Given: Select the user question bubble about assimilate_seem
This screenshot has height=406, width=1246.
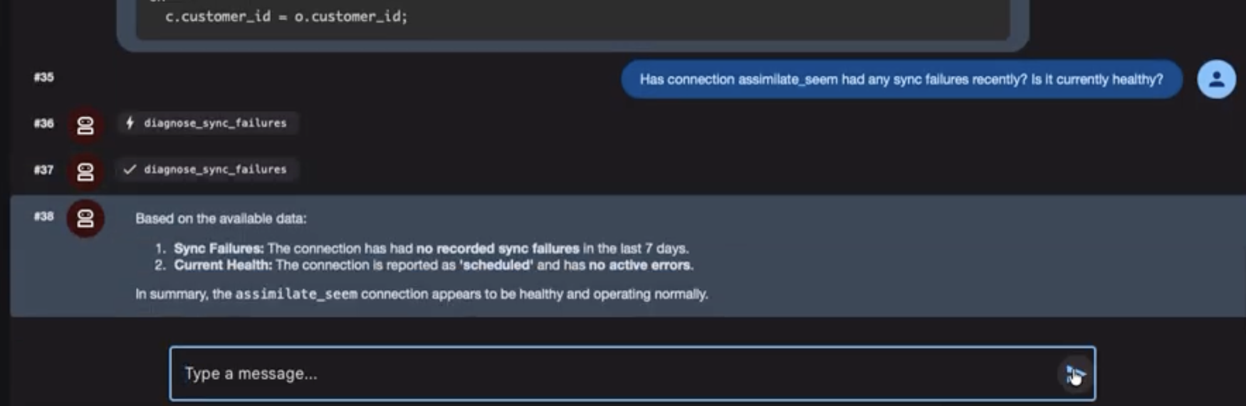Looking at the screenshot, I should (901, 80).
